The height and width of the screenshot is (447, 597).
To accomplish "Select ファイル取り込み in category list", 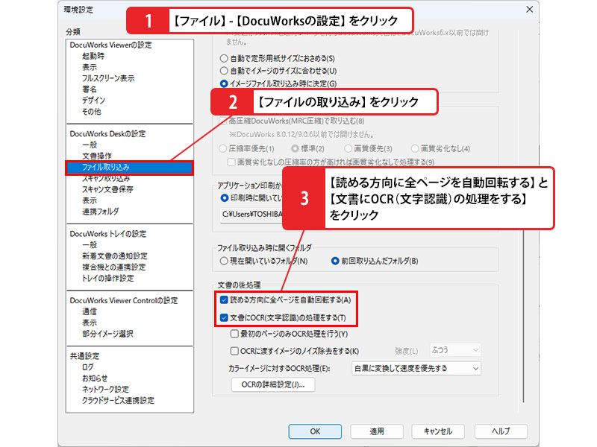I will click(x=129, y=167).
